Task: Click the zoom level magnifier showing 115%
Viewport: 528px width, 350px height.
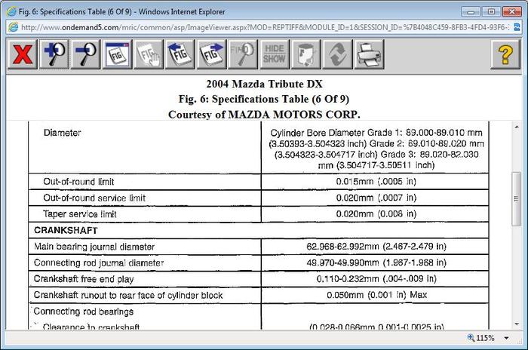Action: point(481,338)
